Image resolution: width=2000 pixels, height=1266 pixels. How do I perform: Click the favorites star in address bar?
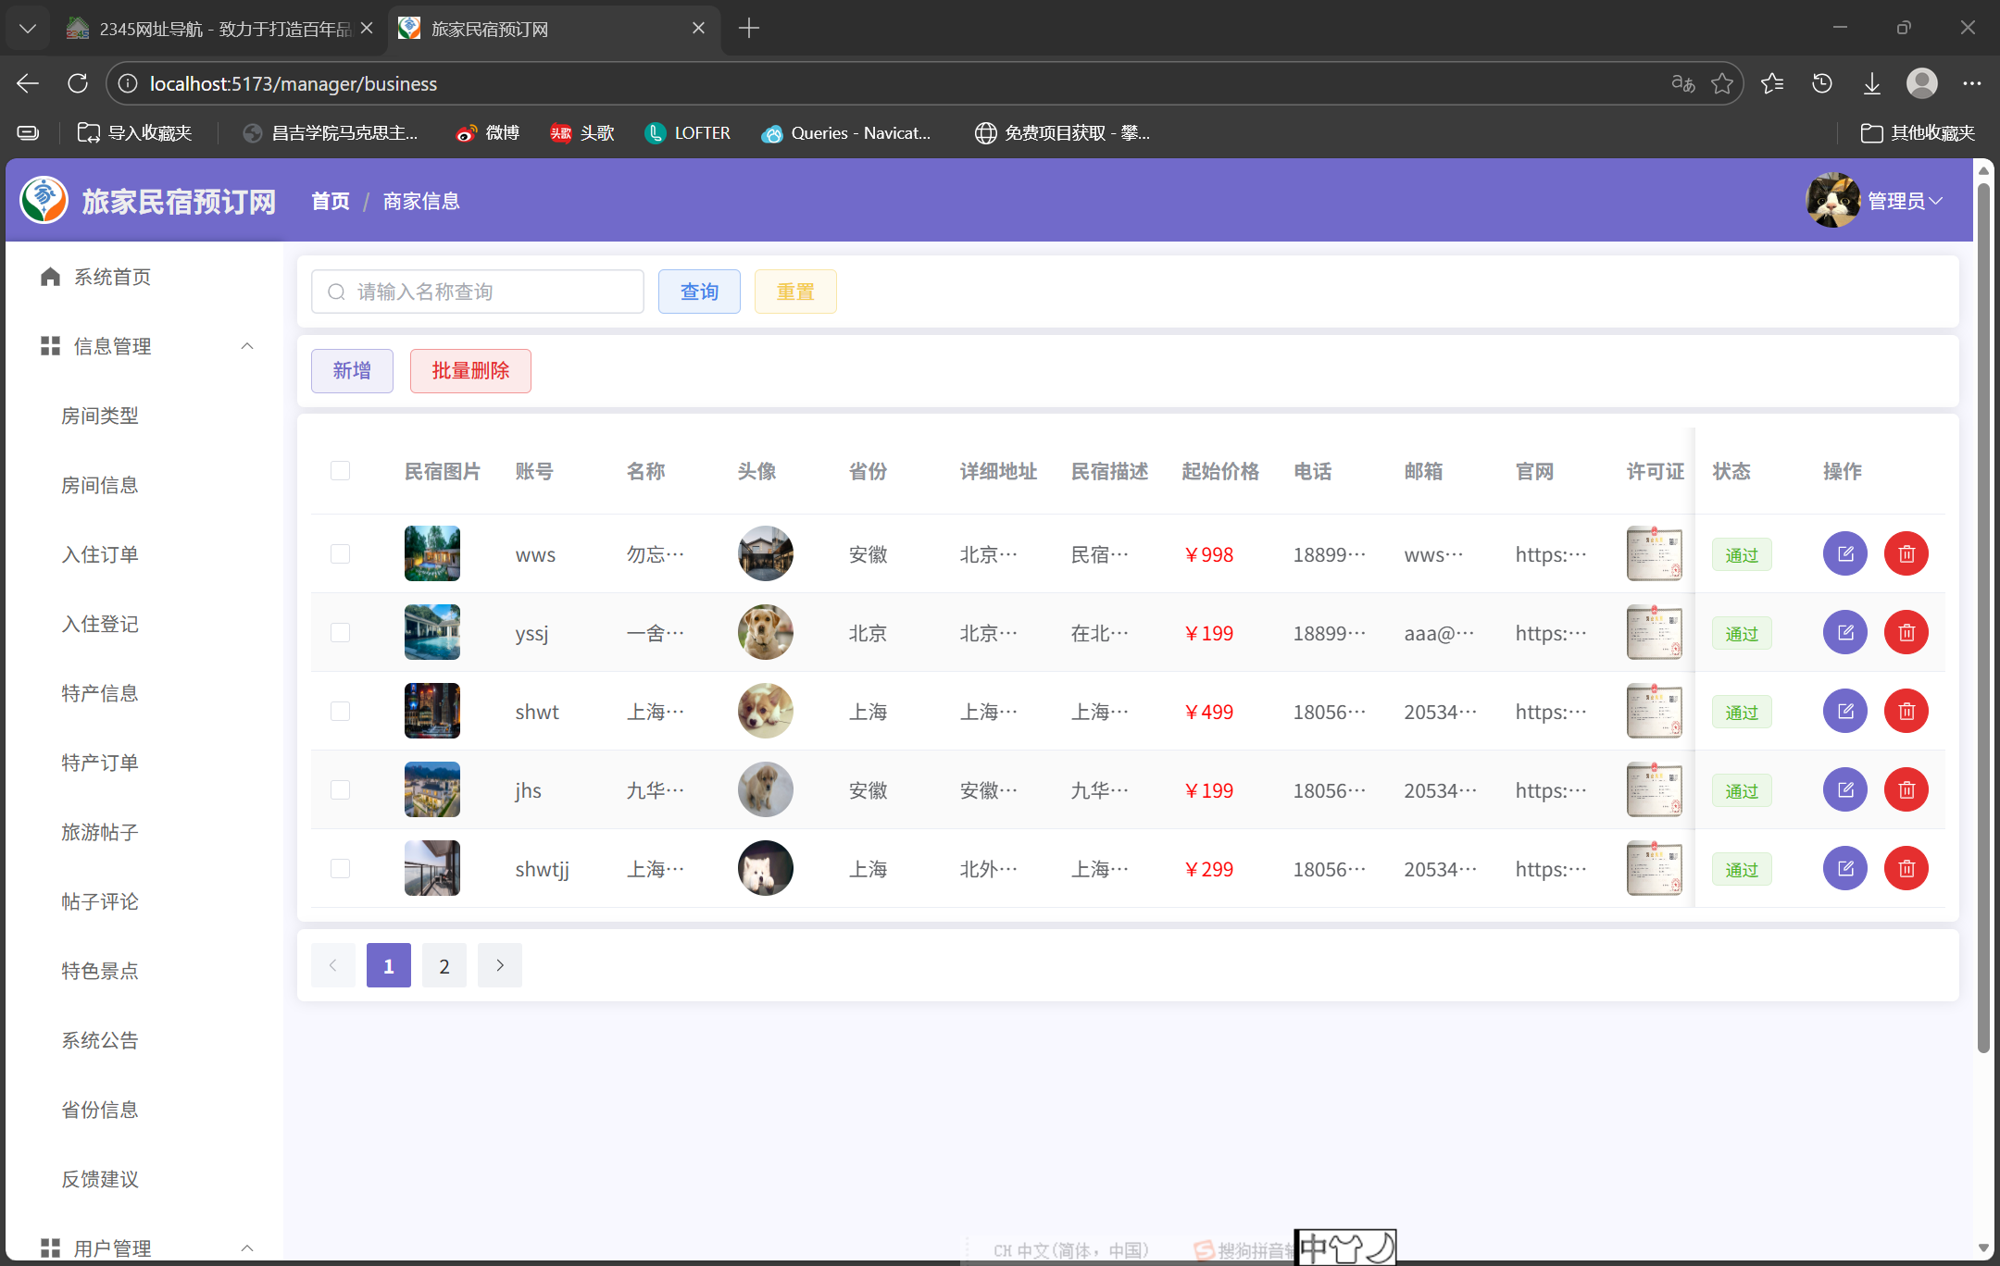(1721, 83)
